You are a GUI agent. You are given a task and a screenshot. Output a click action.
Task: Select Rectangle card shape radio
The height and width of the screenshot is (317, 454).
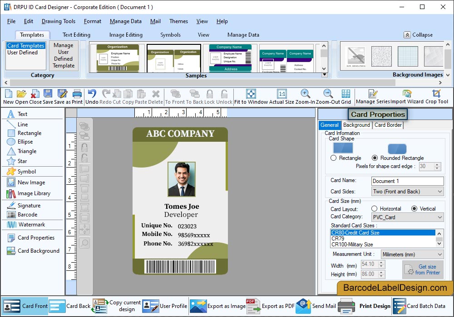[334, 158]
